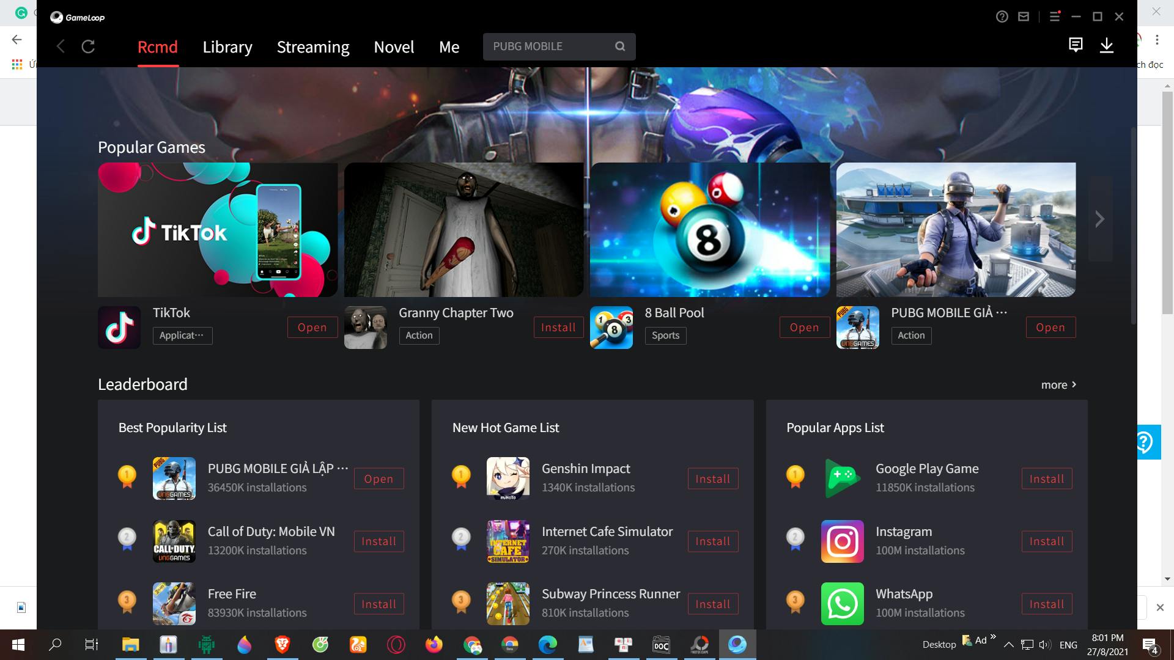The height and width of the screenshot is (660, 1174).
Task: Install Granny Chapter Two
Action: click(x=558, y=328)
